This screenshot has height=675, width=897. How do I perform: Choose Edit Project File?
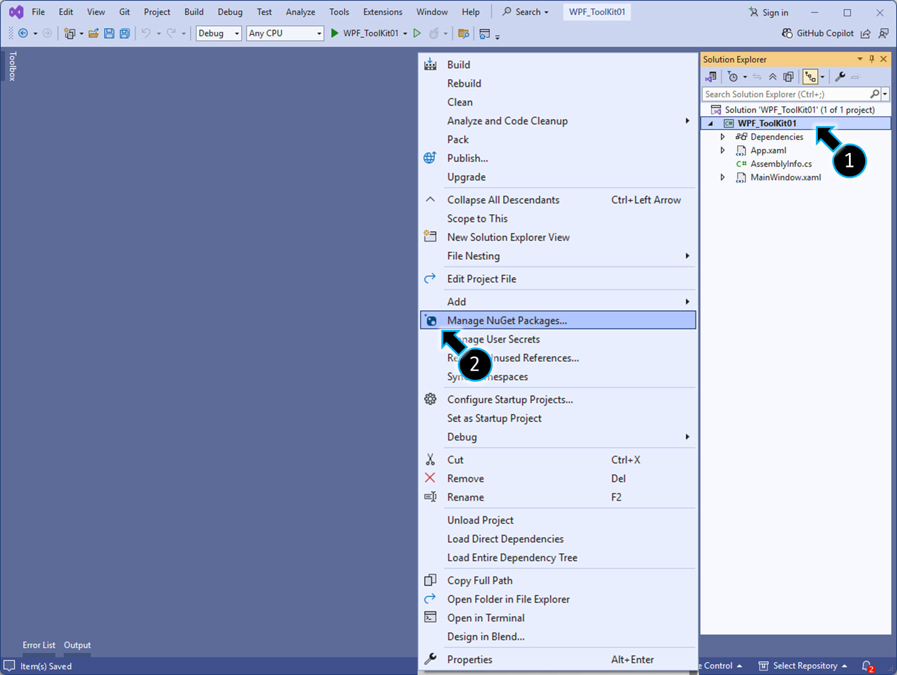[558, 279]
